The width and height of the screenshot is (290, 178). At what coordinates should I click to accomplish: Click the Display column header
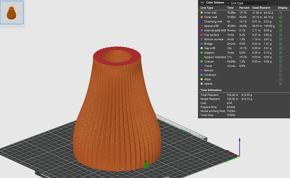[283, 8]
